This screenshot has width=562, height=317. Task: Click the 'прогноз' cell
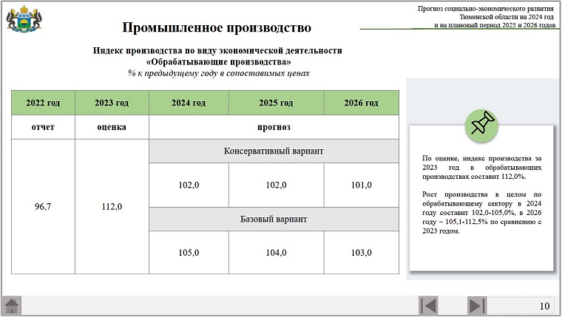[x=274, y=127]
